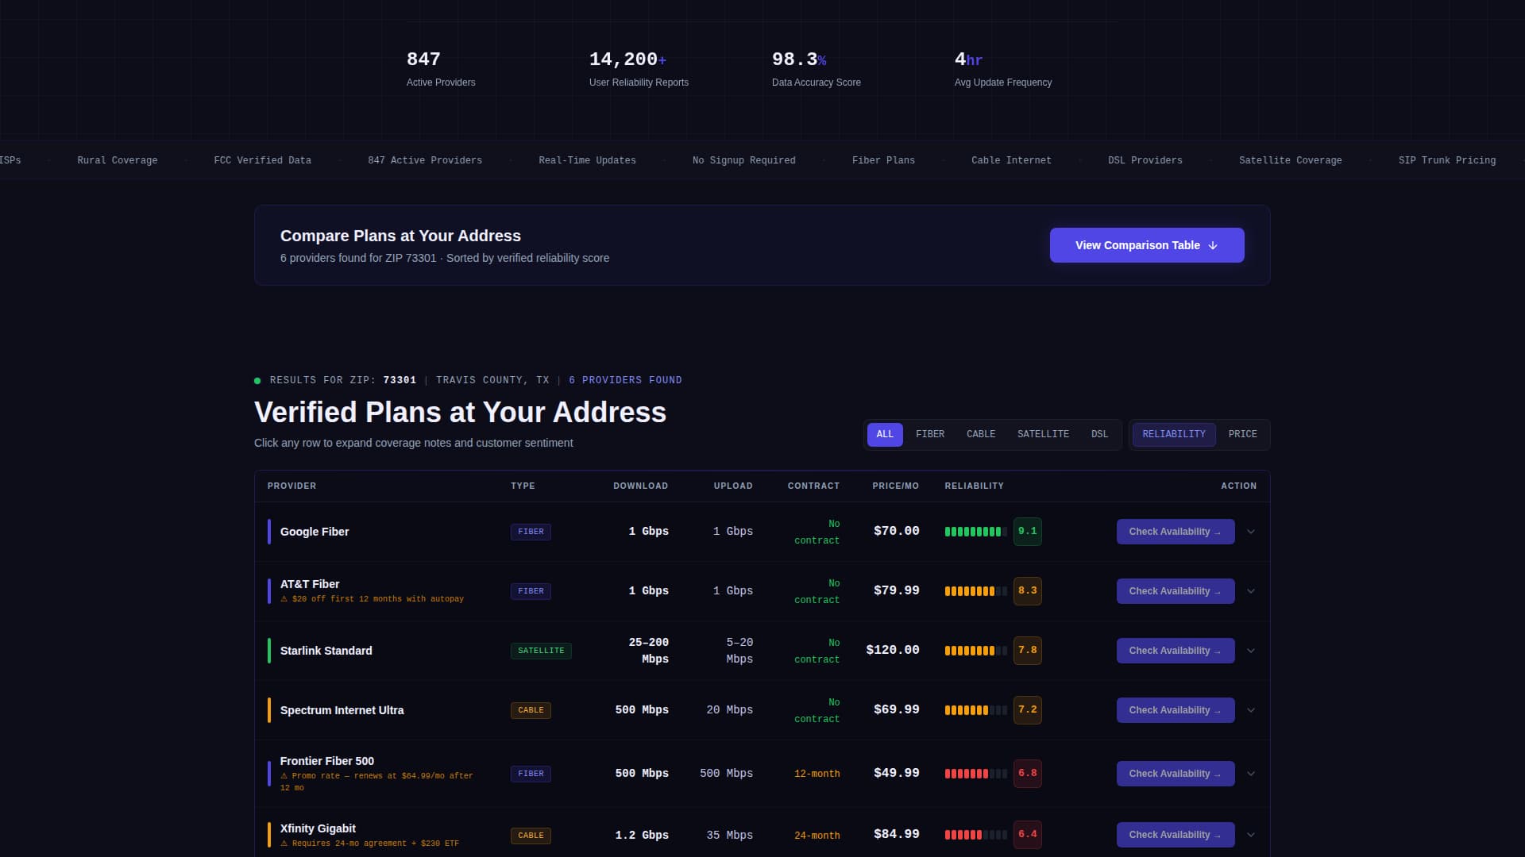Filter plans by DSL
The height and width of the screenshot is (857, 1525).
tap(1099, 434)
